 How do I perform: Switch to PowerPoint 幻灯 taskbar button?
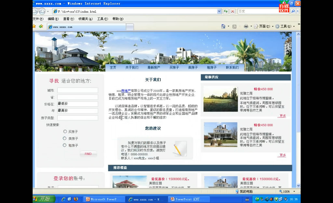click(189, 199)
